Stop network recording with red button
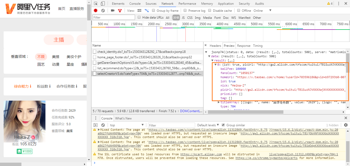The height and width of the screenshot is (166, 350). coord(96,11)
